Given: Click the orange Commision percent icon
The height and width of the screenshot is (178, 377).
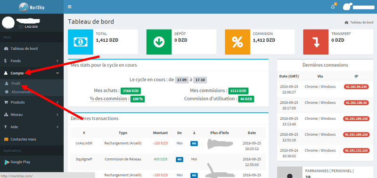Looking at the screenshot, I should pos(238,42).
